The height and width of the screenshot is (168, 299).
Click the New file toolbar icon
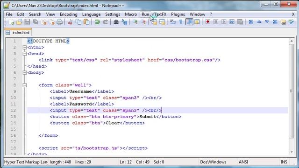pos(11,22)
